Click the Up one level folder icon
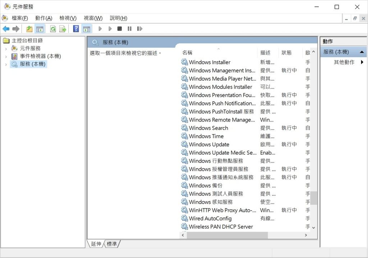This screenshot has width=368, height=258. 29,29
